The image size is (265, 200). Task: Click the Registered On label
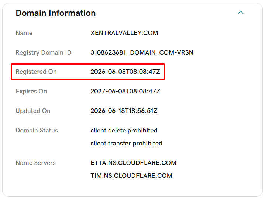(x=36, y=72)
